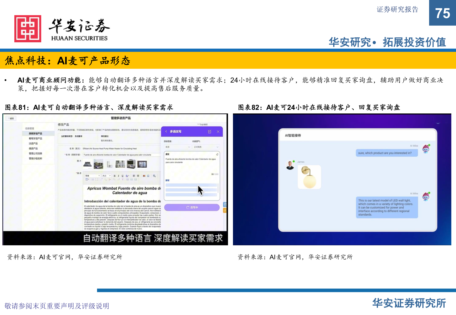Click the Apricus Wombat heading in editor
The width and height of the screenshot is (456, 315).
pyautogui.click(x=124, y=190)
